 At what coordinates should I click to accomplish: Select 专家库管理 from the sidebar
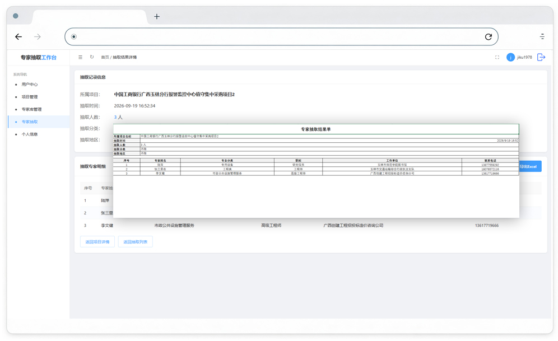pyautogui.click(x=32, y=110)
